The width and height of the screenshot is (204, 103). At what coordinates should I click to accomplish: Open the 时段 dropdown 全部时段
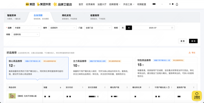pyautogui.click(x=25, y=34)
